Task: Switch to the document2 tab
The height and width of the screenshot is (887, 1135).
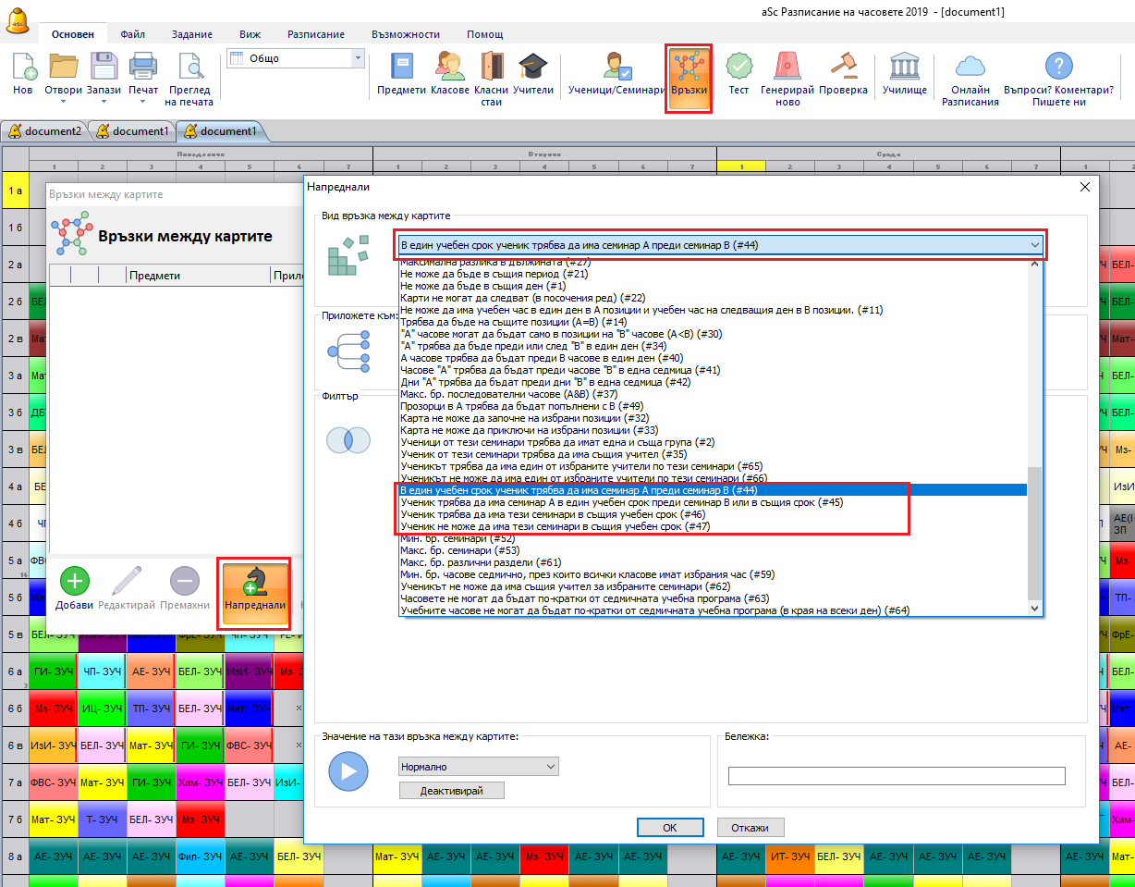Action: [x=44, y=131]
